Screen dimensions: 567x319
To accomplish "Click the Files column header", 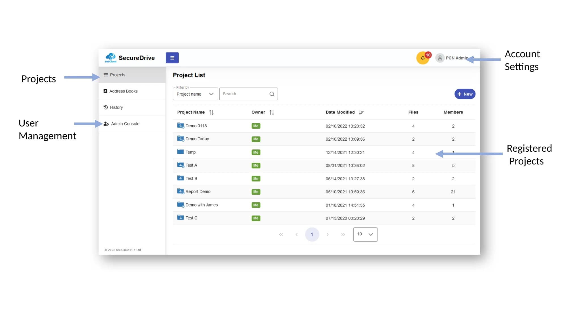I will pyautogui.click(x=413, y=112).
